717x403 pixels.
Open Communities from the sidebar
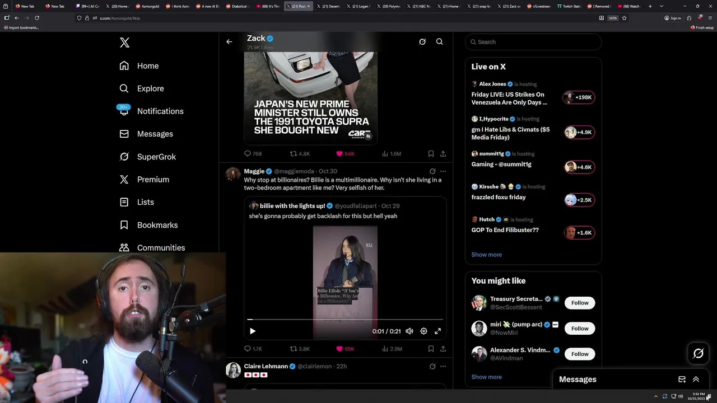click(x=152, y=247)
